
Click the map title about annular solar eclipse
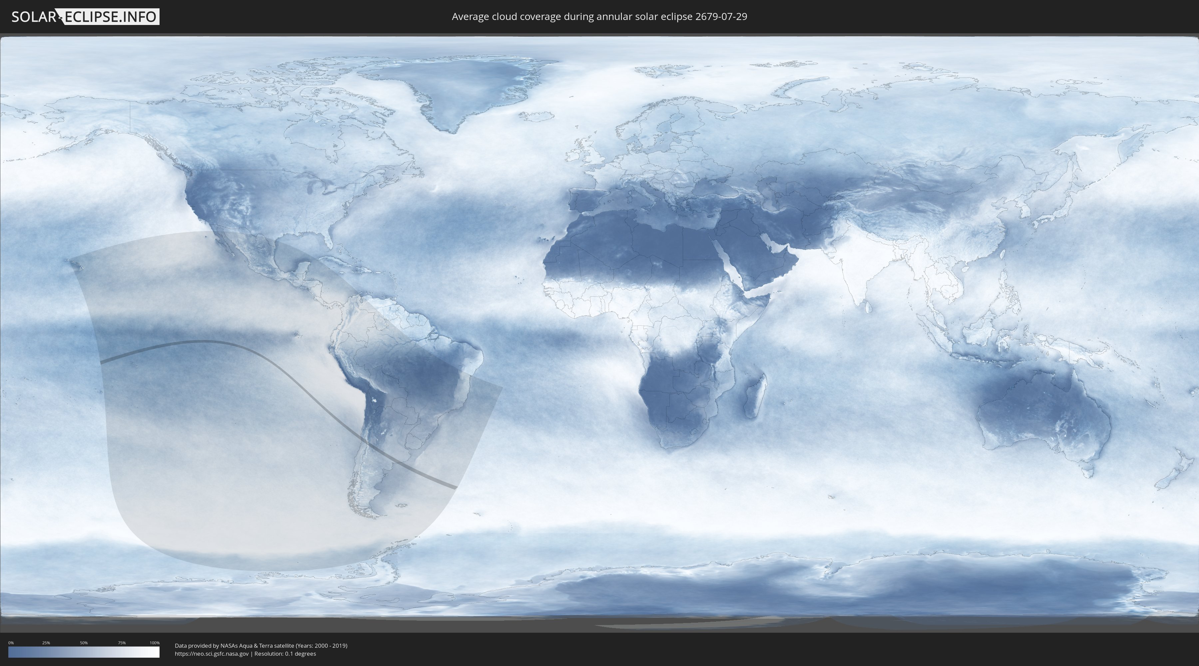[x=599, y=17]
